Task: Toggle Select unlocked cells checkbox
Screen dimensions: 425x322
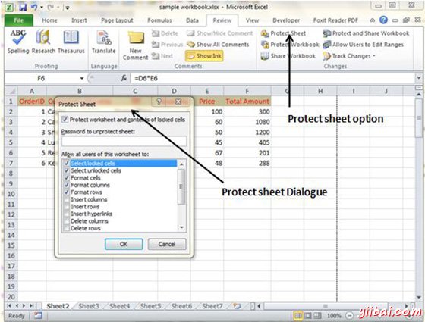Action: (67, 170)
